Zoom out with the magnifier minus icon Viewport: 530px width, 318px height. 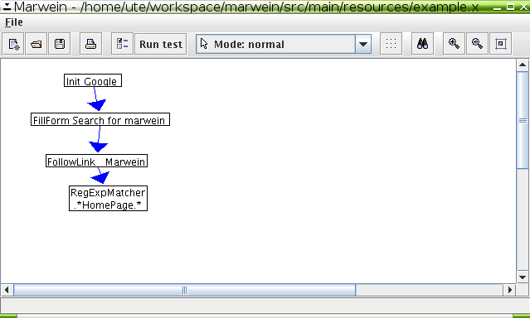477,44
